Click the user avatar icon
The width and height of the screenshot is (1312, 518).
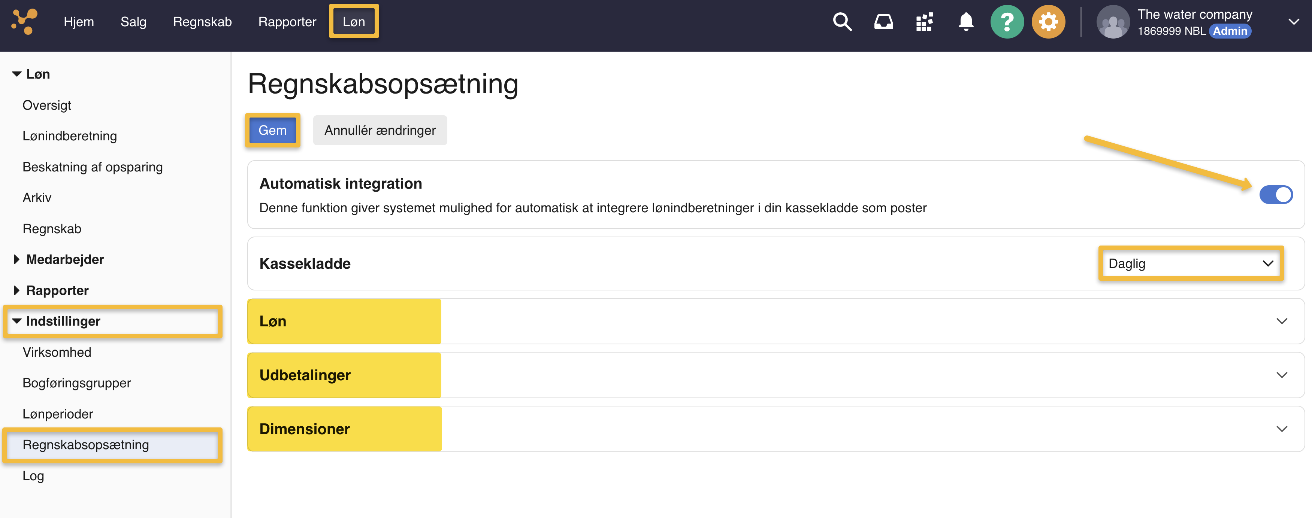(x=1113, y=22)
